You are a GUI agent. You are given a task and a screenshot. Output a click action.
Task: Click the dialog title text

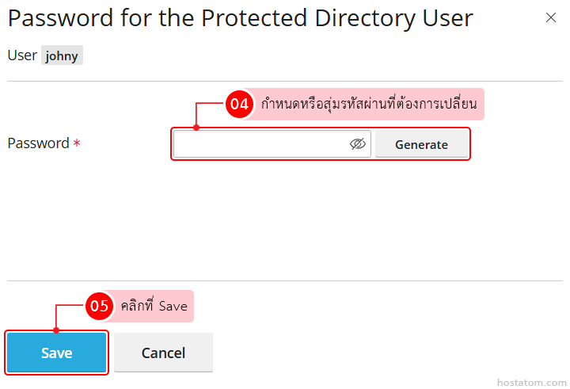pos(241,18)
